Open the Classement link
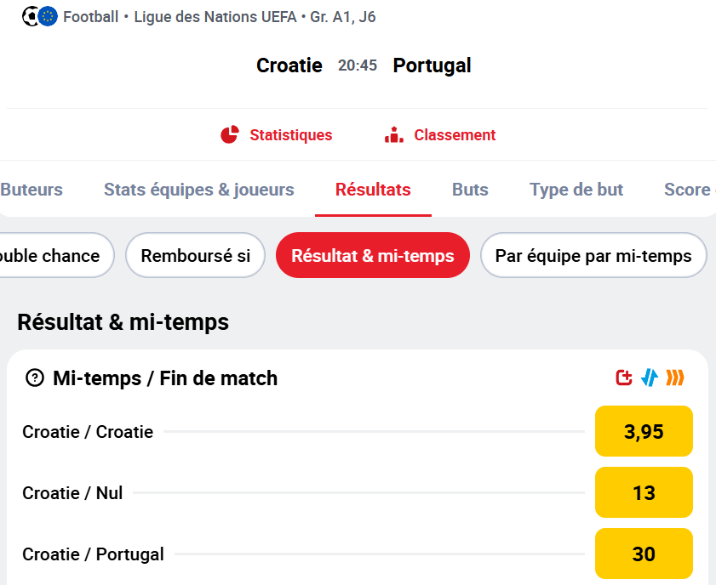This screenshot has width=716, height=585. [455, 135]
